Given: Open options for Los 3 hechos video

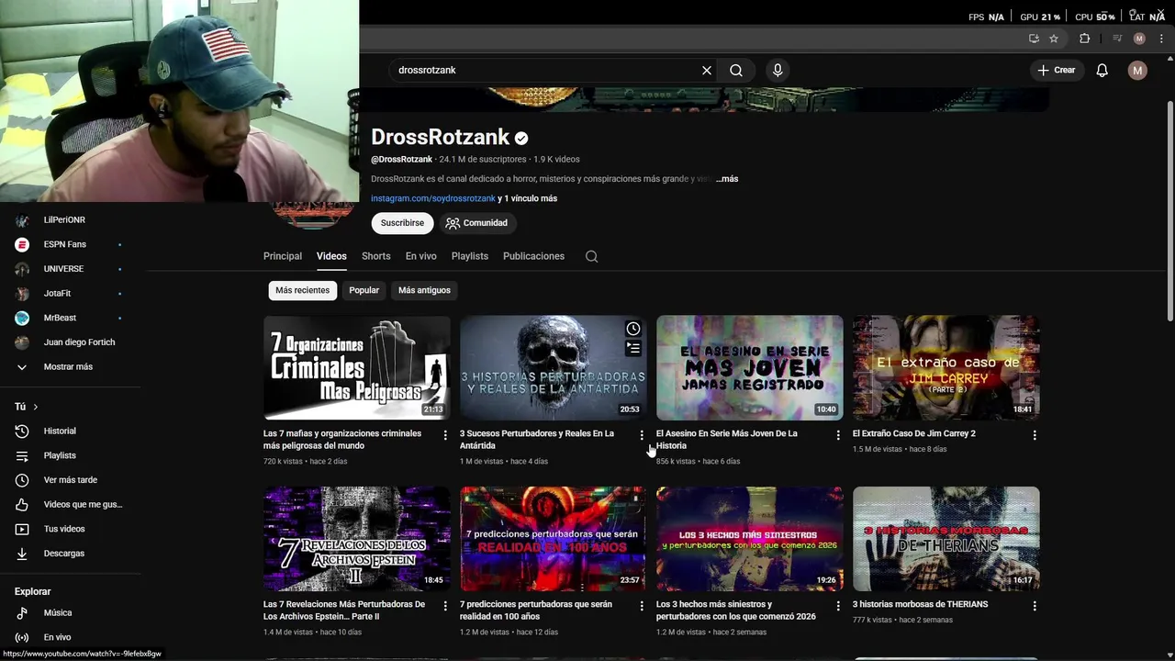Looking at the screenshot, I should pyautogui.click(x=838, y=606).
